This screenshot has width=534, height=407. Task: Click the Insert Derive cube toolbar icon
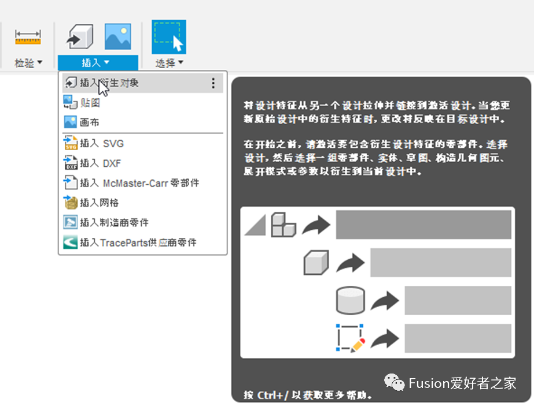click(80, 36)
